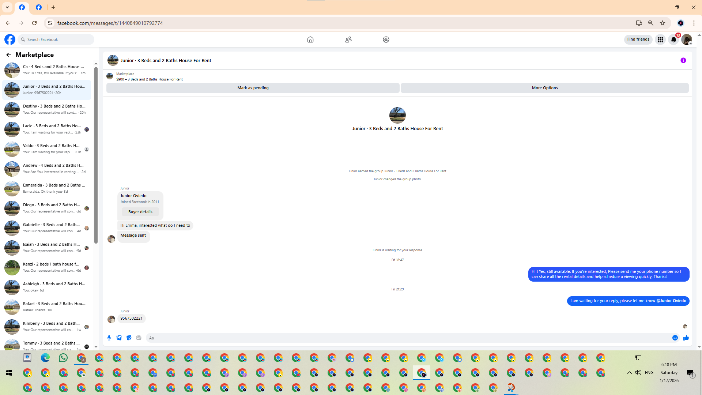This screenshot has height=395, width=702.
Task: Open Esmeralda's conversation in the list
Action: point(48,188)
